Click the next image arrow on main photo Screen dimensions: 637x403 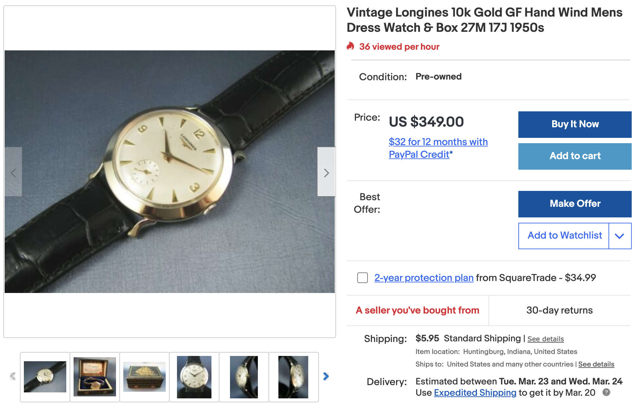tap(326, 172)
